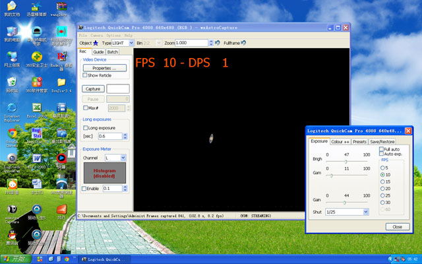Open the Options menu
This screenshot has height=264, width=422.
[x=113, y=35]
